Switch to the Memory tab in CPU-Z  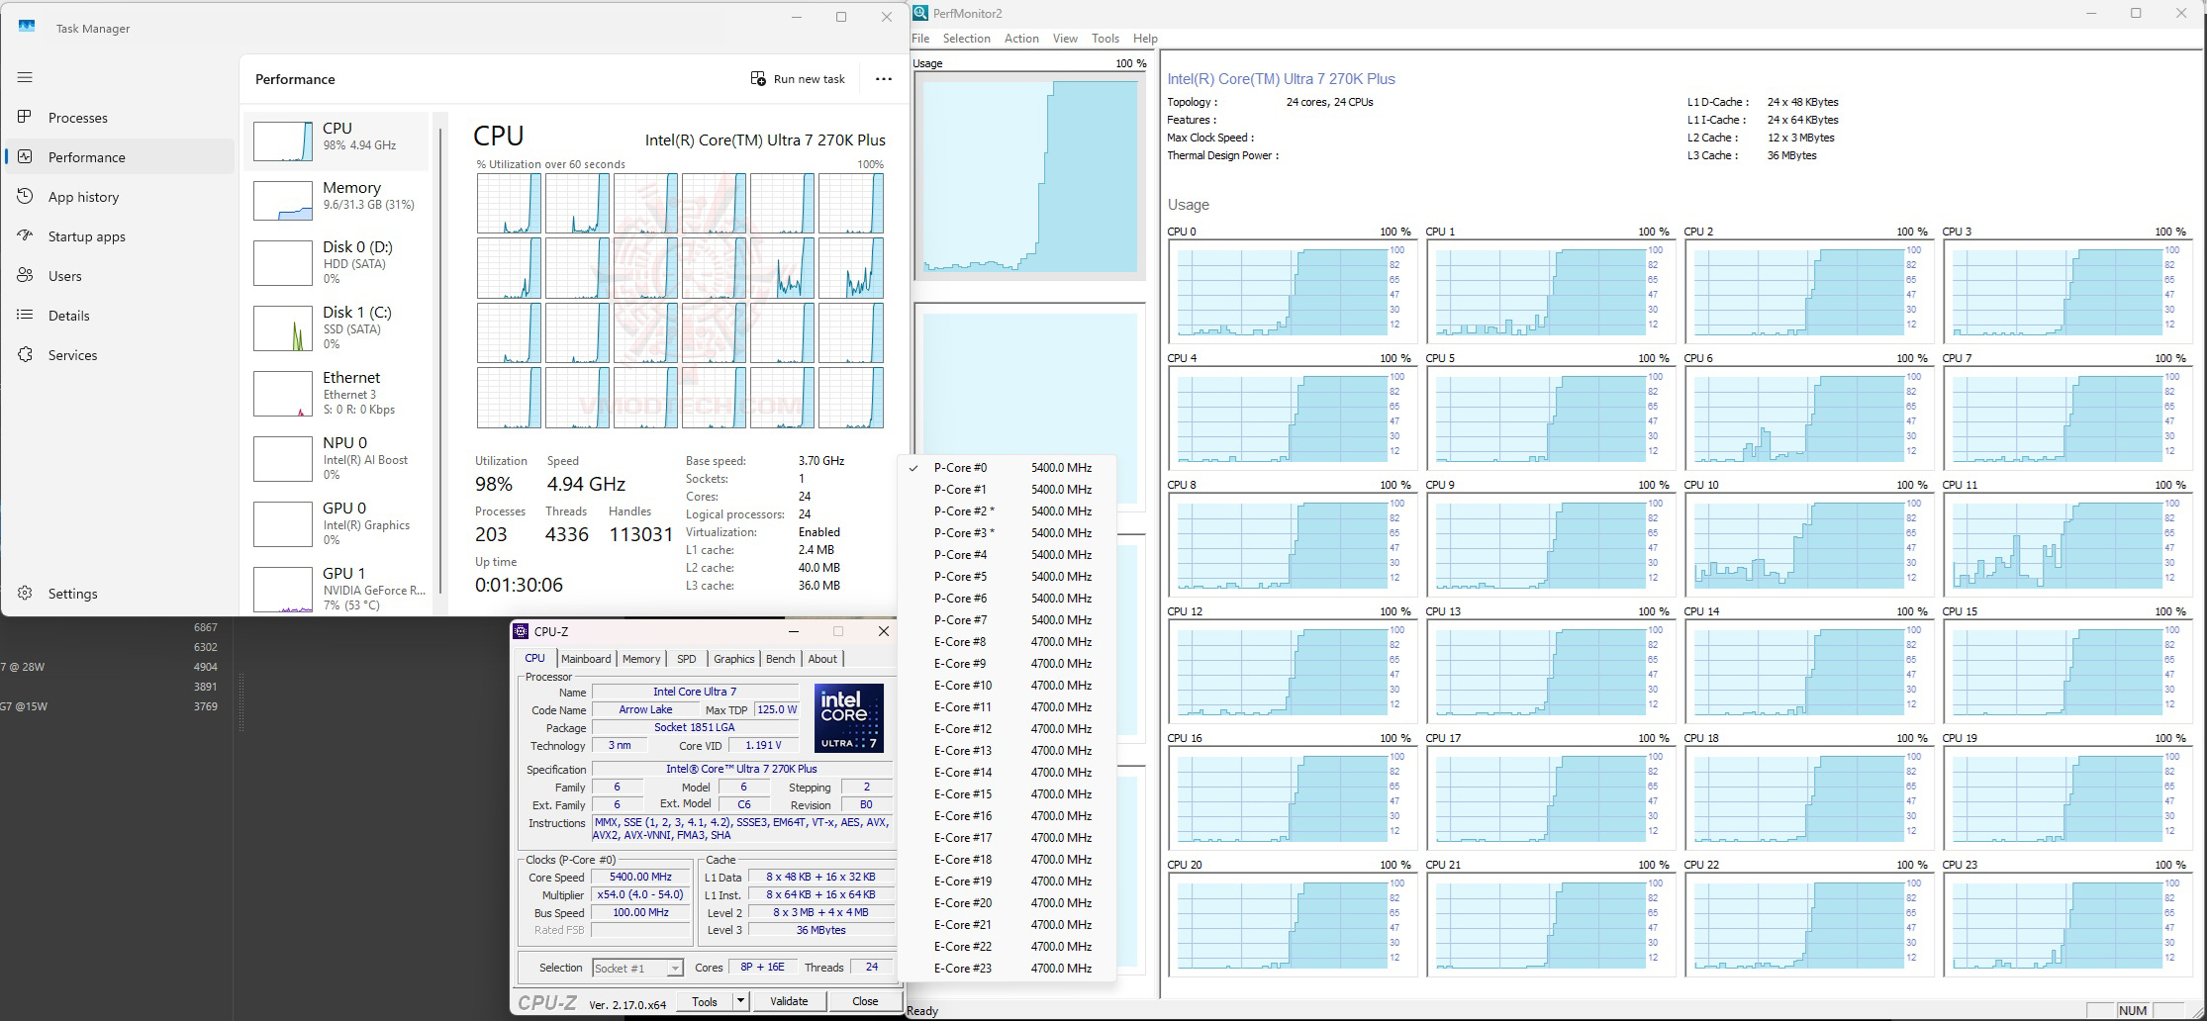[641, 659]
